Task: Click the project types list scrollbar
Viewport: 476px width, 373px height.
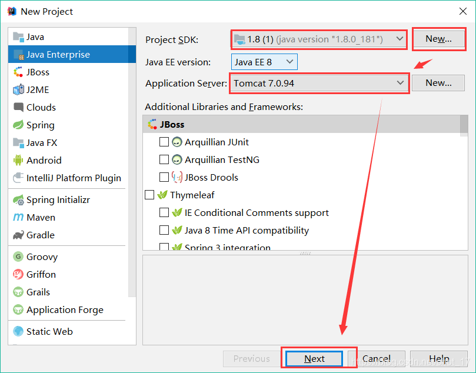Action: (132, 162)
